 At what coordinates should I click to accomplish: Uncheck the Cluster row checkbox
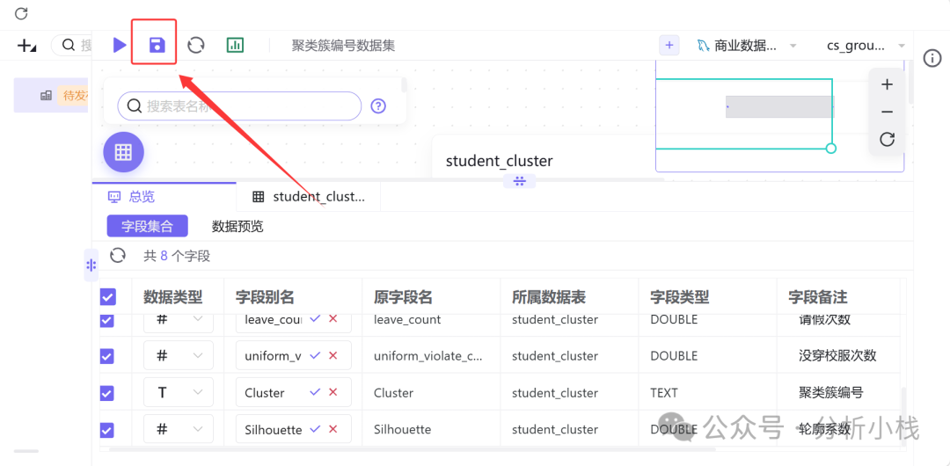[106, 393]
